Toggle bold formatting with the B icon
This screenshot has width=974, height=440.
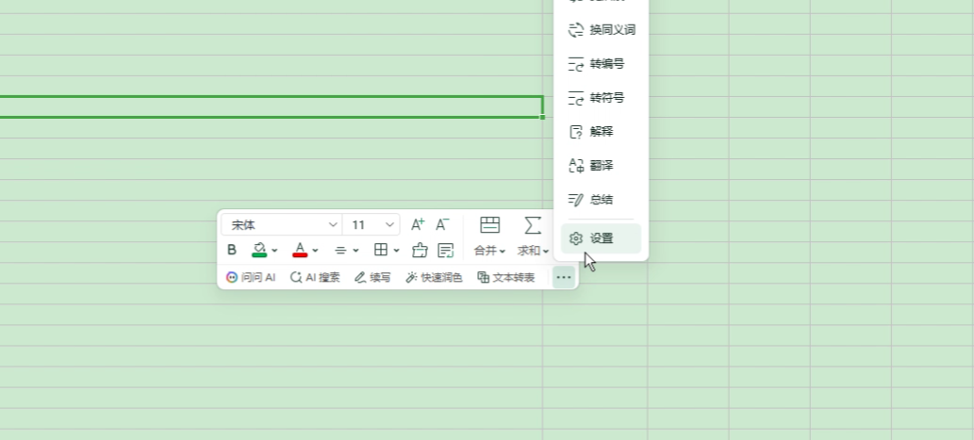tap(232, 250)
